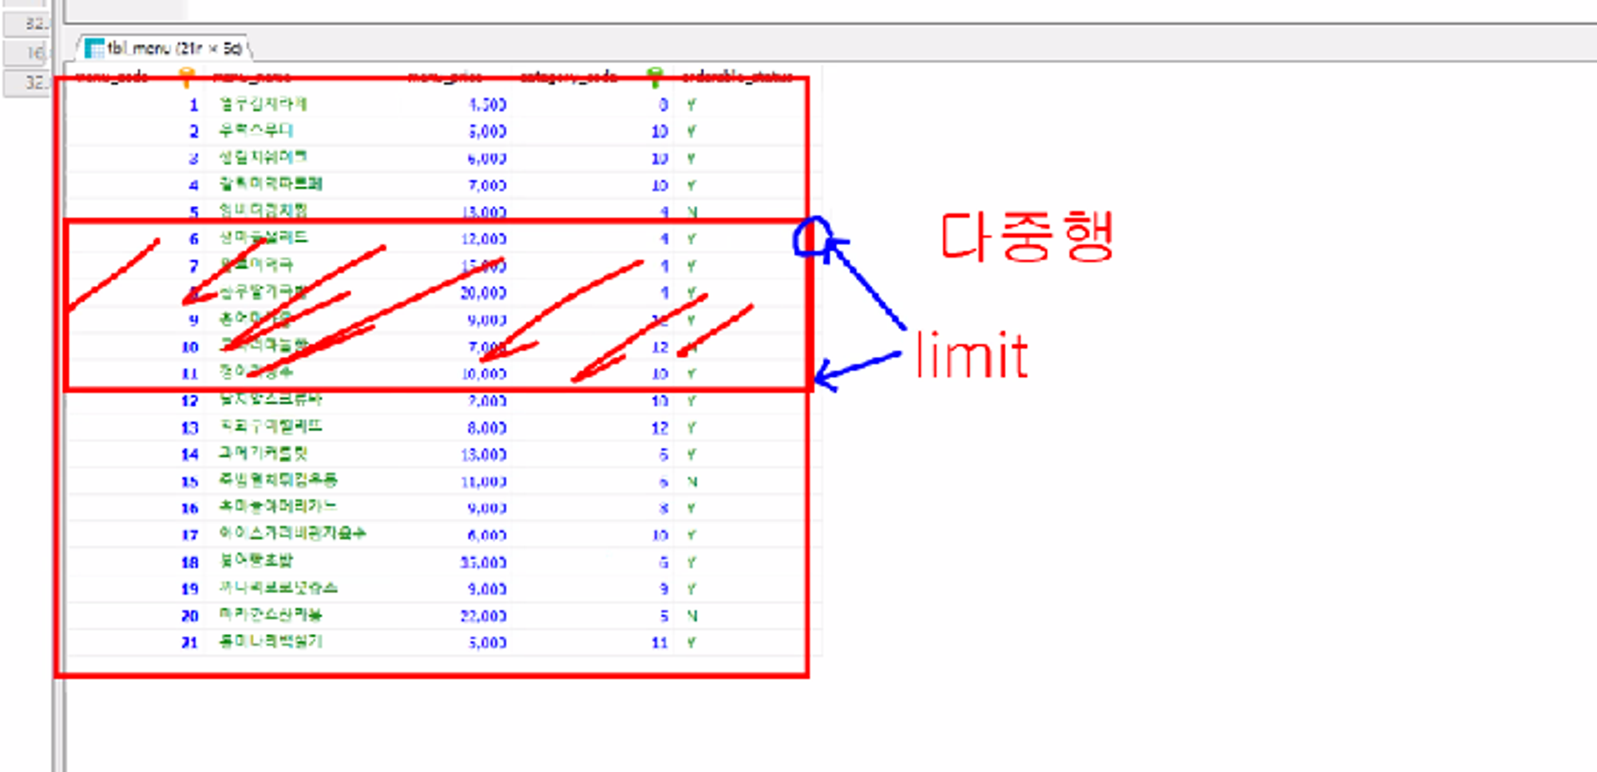Sort by the menu_price column header

(445, 77)
